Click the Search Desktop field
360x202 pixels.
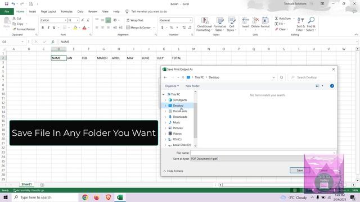click(x=312, y=77)
